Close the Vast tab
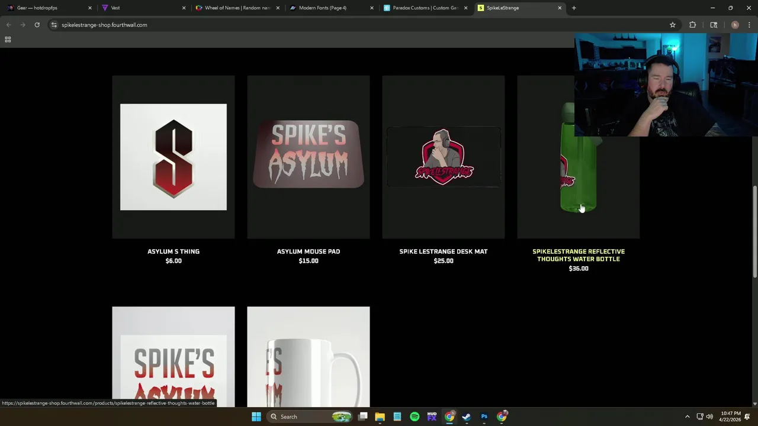The image size is (758, 426). 184,8
